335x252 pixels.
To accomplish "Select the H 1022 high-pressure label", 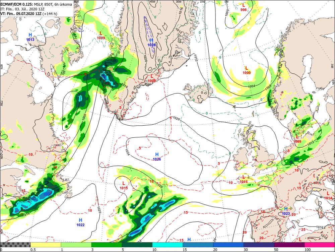I will click(x=80, y=222).
